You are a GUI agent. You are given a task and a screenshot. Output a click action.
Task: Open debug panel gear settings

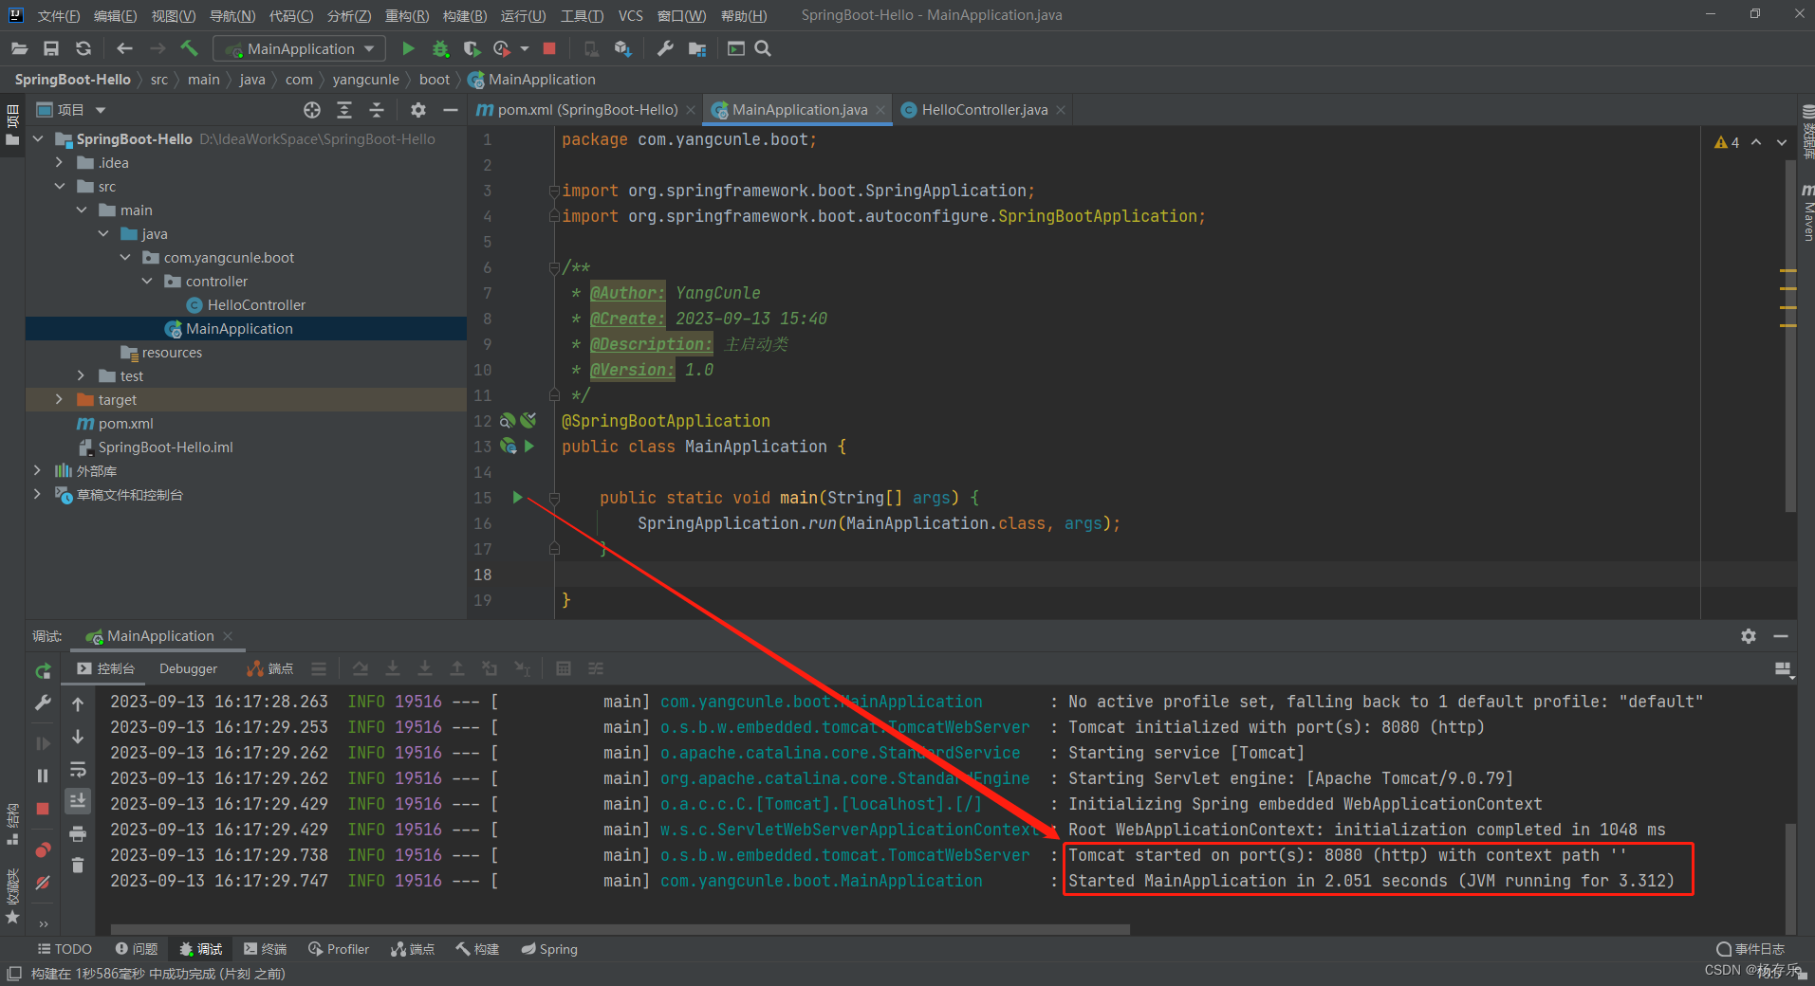pos(1749,636)
